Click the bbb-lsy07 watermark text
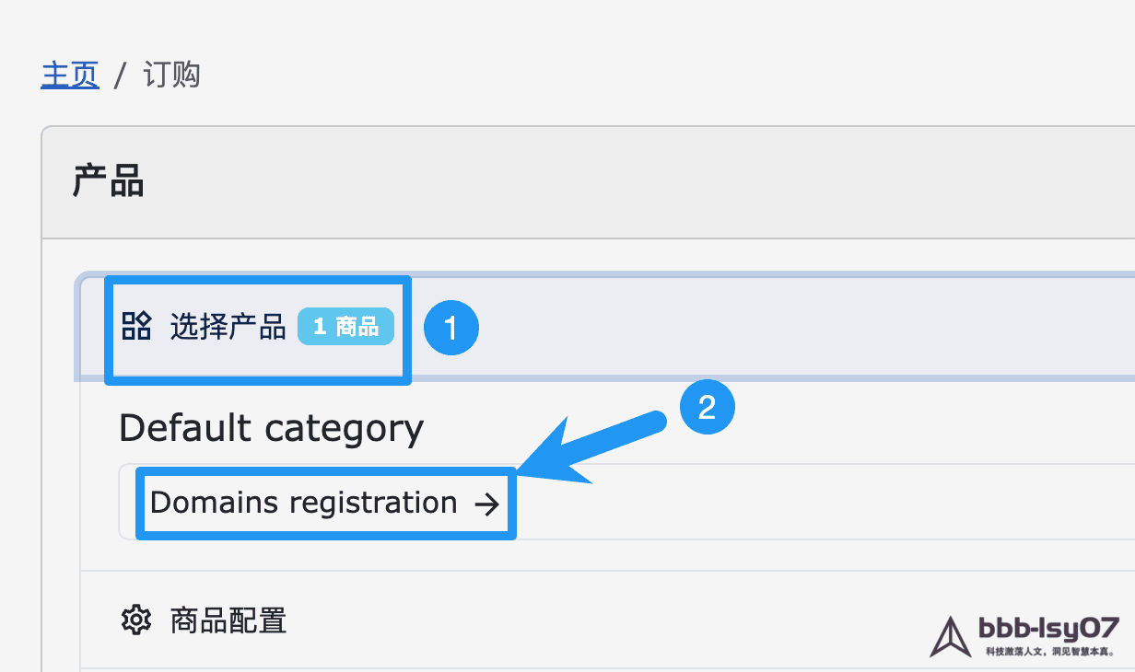This screenshot has width=1135, height=672. pyautogui.click(x=1048, y=629)
